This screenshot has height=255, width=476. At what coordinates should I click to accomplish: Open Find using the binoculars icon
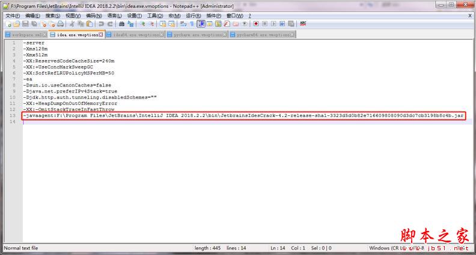point(122,24)
